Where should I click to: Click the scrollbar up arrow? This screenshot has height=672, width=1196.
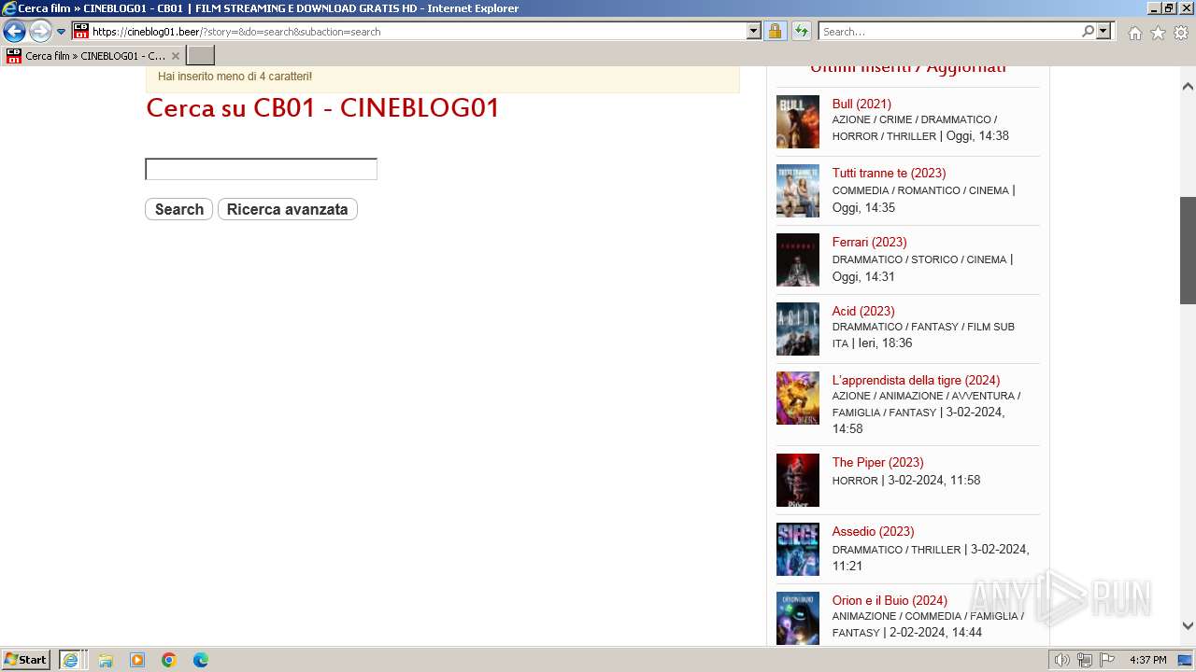coord(1188,86)
